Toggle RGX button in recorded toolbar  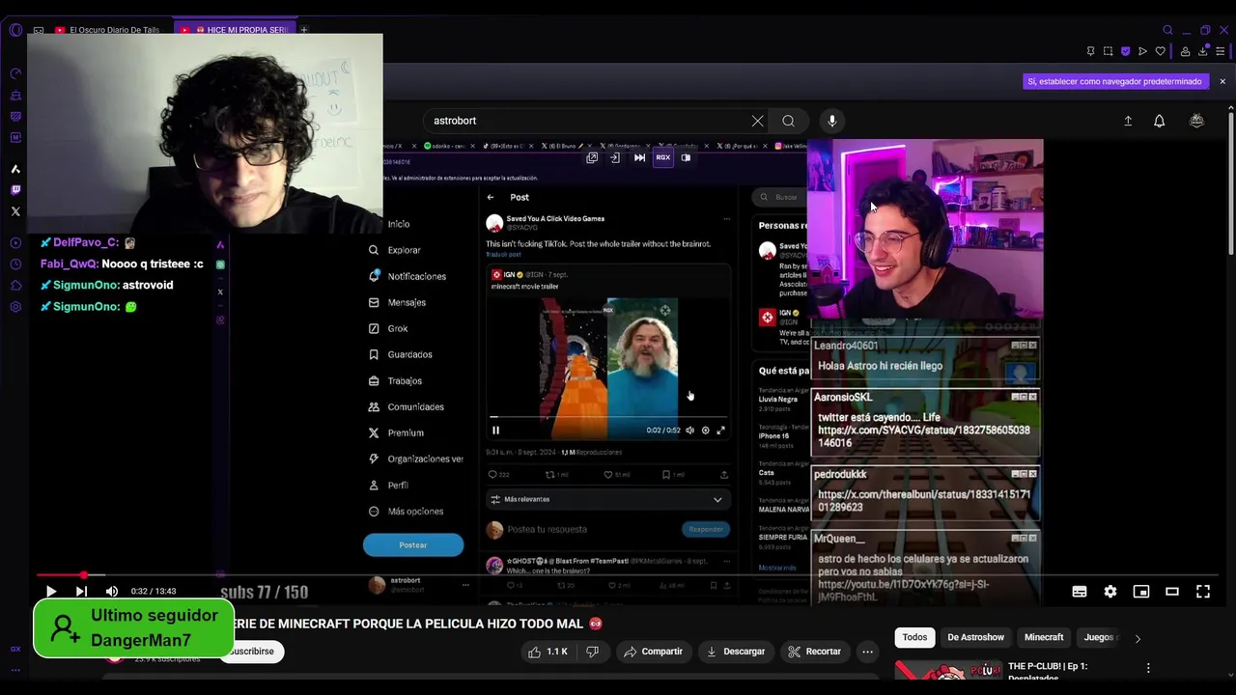click(x=663, y=157)
